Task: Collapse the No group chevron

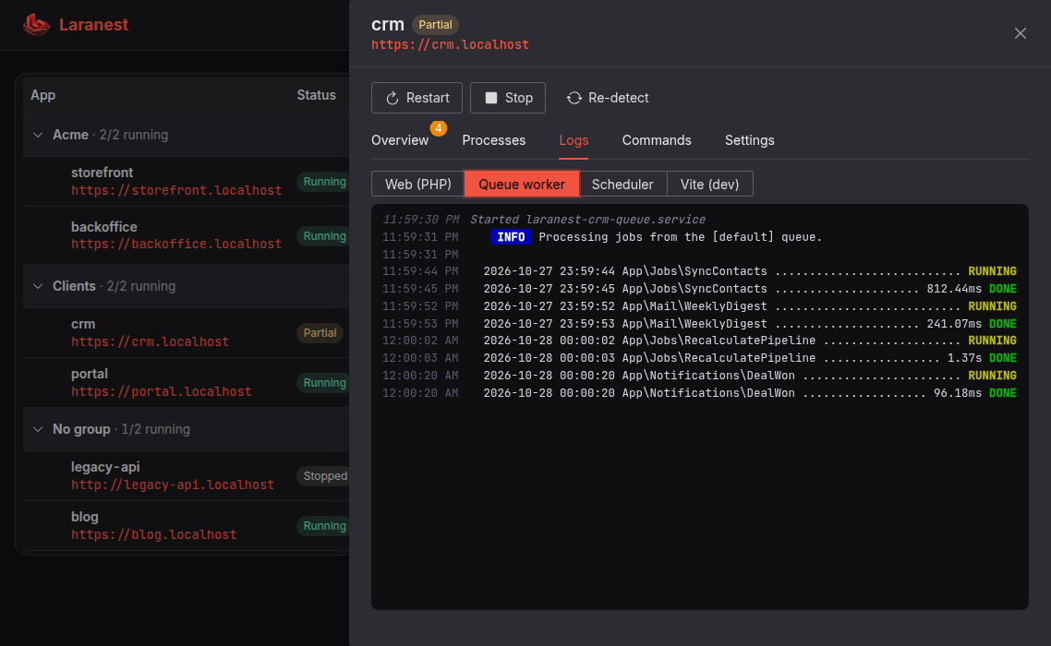Action: pos(38,429)
